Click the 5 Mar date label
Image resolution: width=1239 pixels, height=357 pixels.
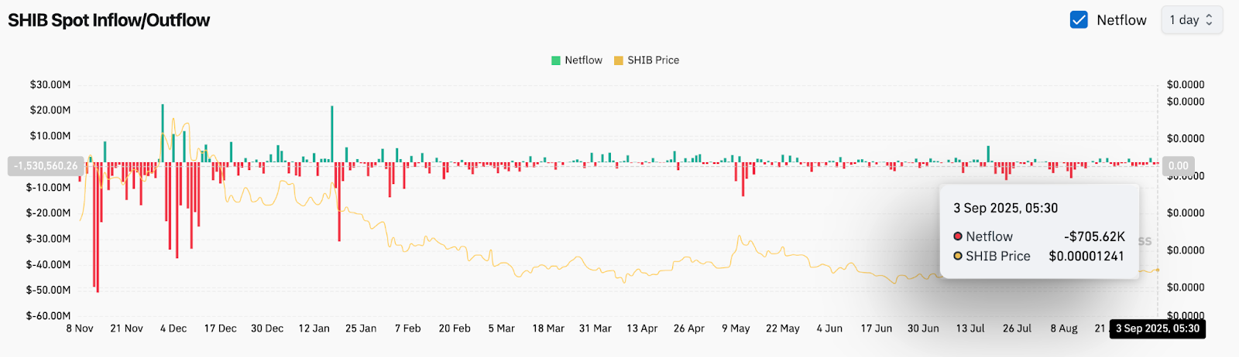pos(501,328)
